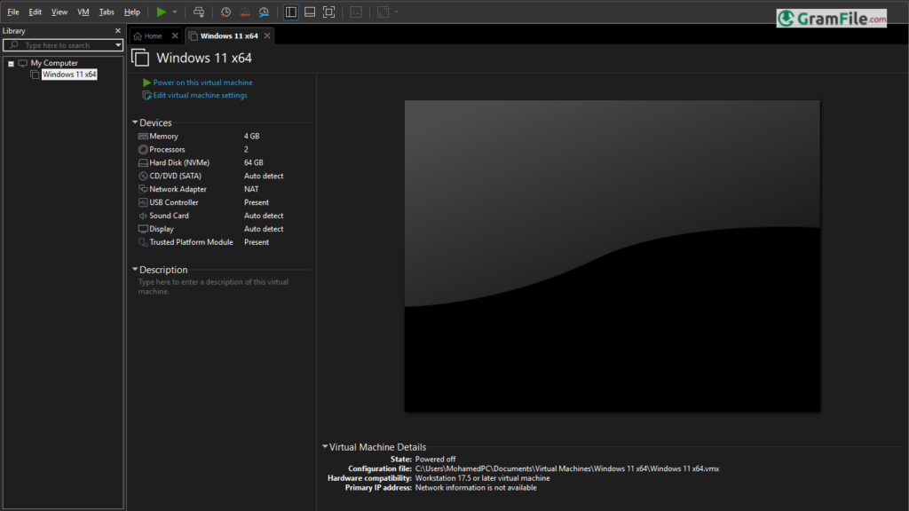Click the Ctrl+Alt+Del printer-style toolbar icon
This screenshot has height=511, width=909.
[x=199, y=12]
